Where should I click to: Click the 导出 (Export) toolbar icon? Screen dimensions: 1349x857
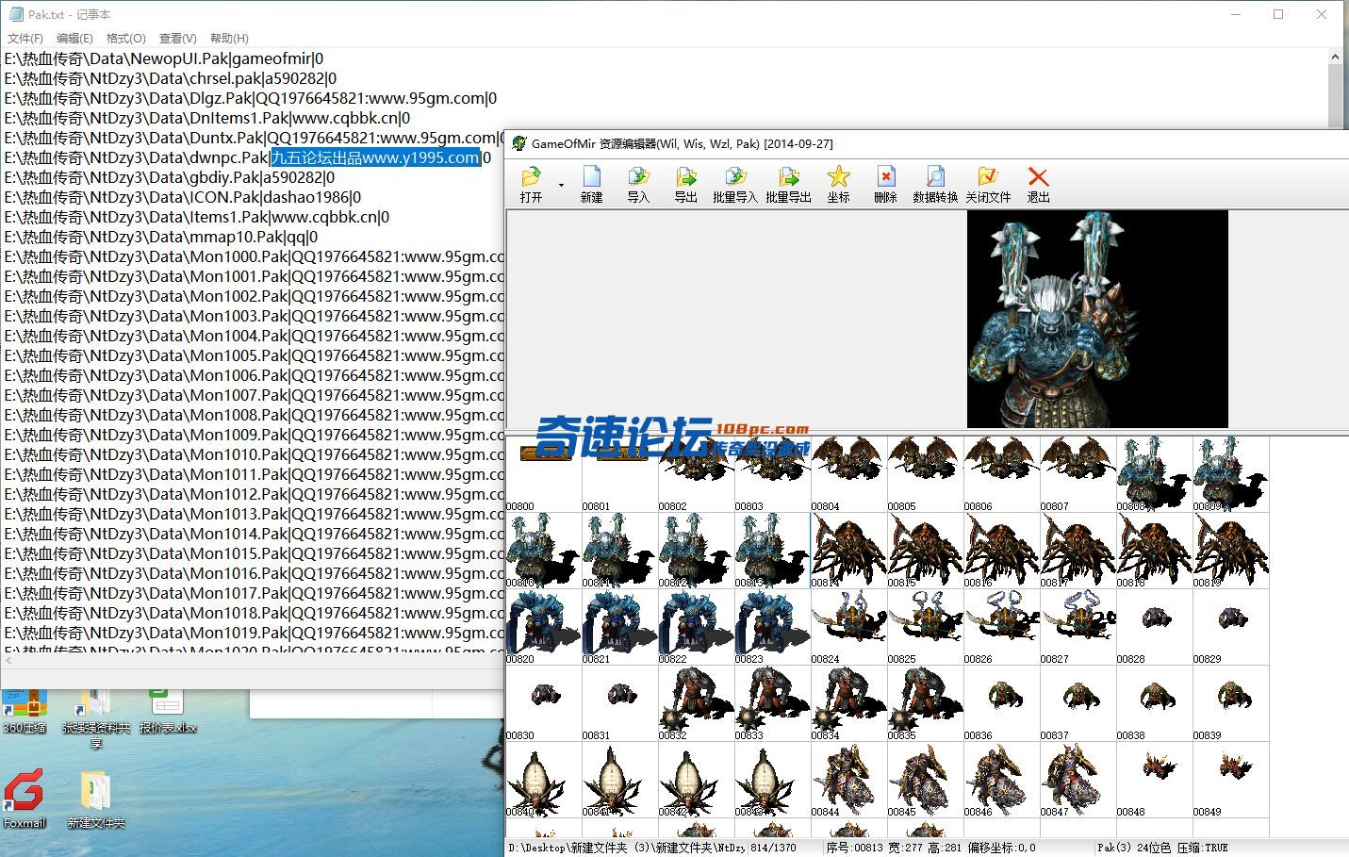(x=685, y=184)
